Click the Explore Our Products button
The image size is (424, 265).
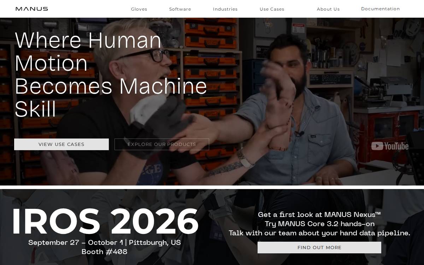(x=162, y=144)
